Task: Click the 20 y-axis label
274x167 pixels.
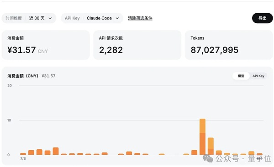Action: coord(10,86)
